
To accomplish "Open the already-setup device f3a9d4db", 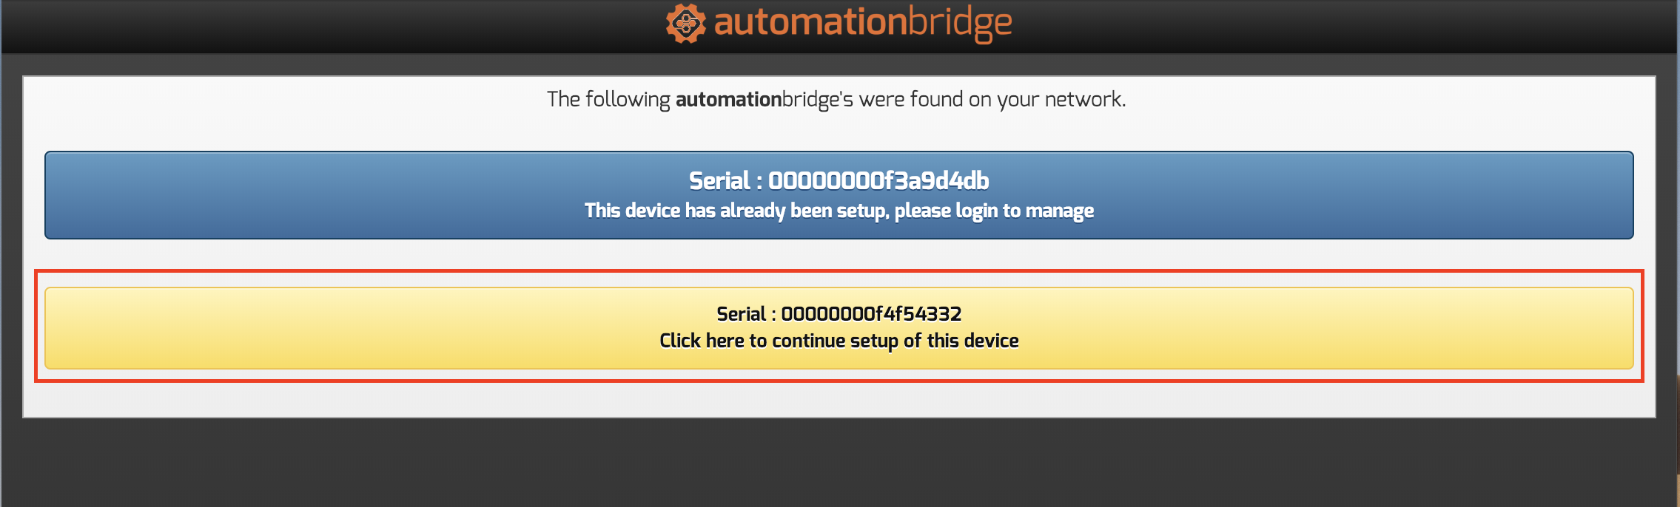I will click(839, 195).
